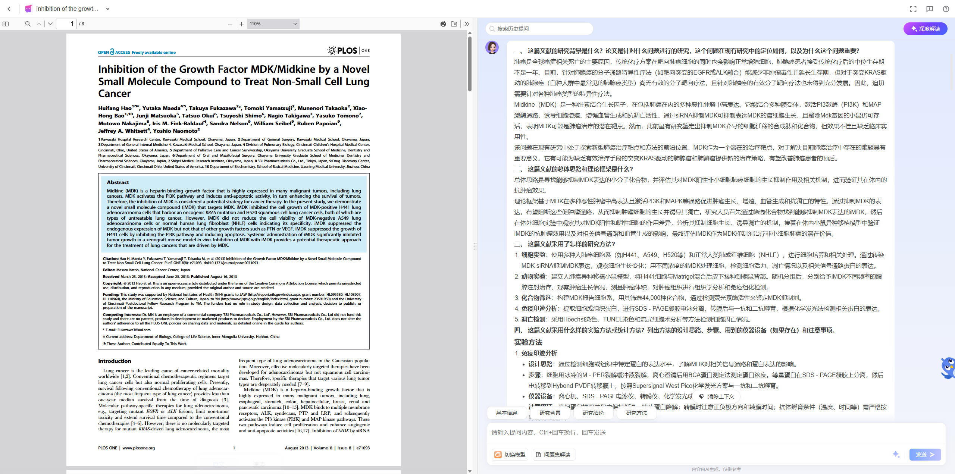Click the download PDF icon

click(x=454, y=24)
